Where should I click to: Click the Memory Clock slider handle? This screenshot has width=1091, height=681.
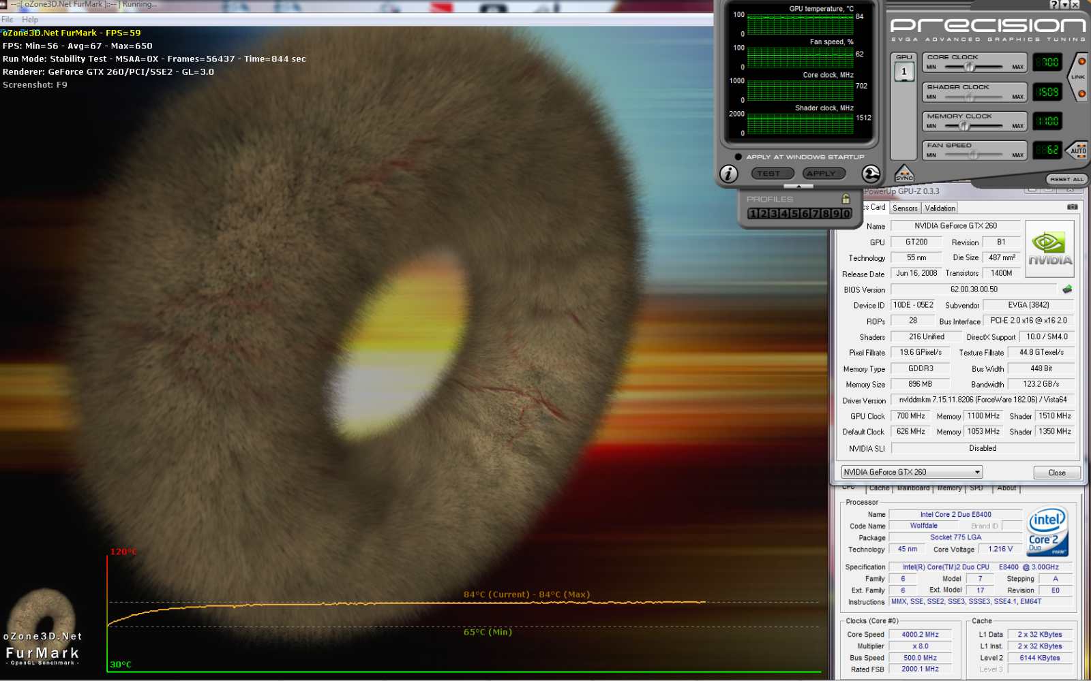coord(964,126)
